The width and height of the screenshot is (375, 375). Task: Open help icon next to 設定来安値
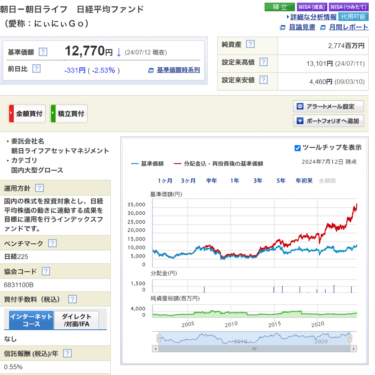pyautogui.click(x=263, y=80)
